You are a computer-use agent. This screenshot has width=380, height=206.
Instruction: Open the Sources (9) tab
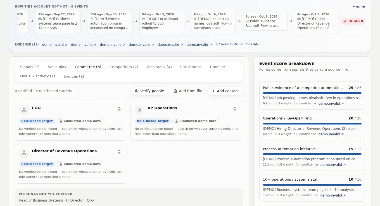(74, 76)
